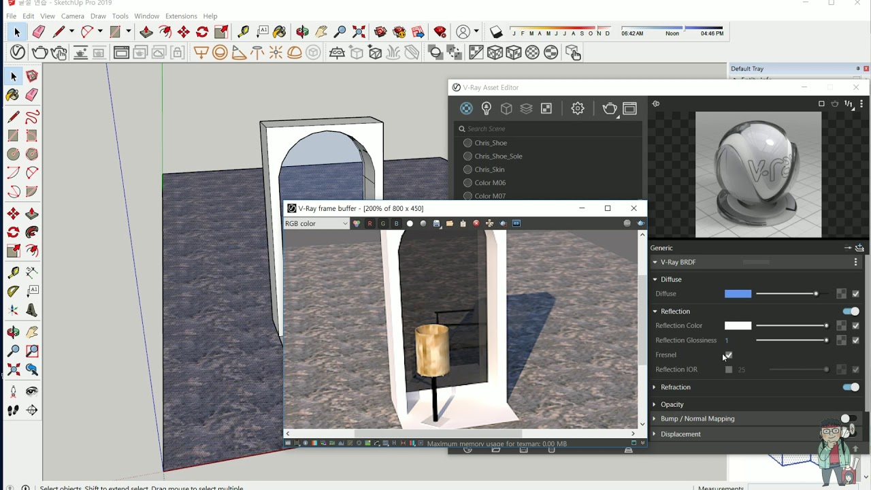Screen dimensions: 871x490
Task: Open V-Ray render settings gear
Action: click(578, 108)
